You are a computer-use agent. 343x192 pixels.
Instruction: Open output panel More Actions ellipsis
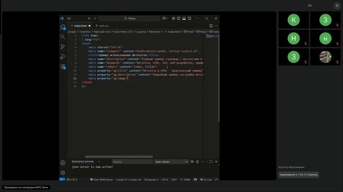coord(203,162)
